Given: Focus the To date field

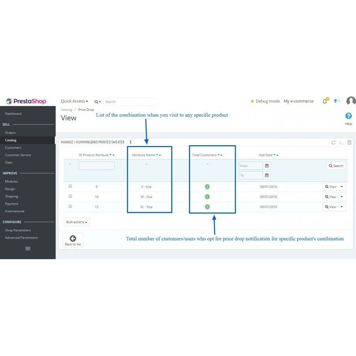Looking at the screenshot, I should 251,175.
